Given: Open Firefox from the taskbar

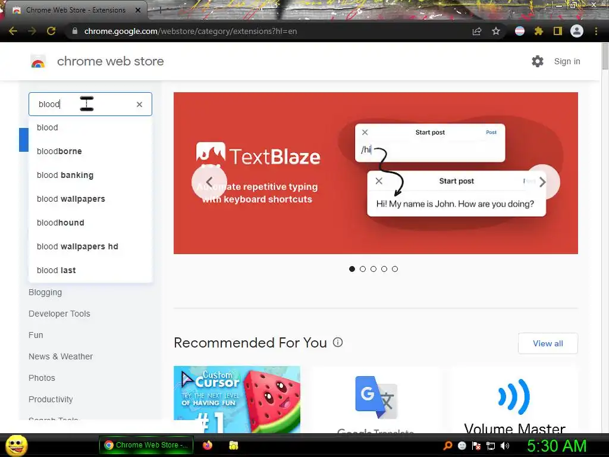Looking at the screenshot, I should tap(208, 445).
